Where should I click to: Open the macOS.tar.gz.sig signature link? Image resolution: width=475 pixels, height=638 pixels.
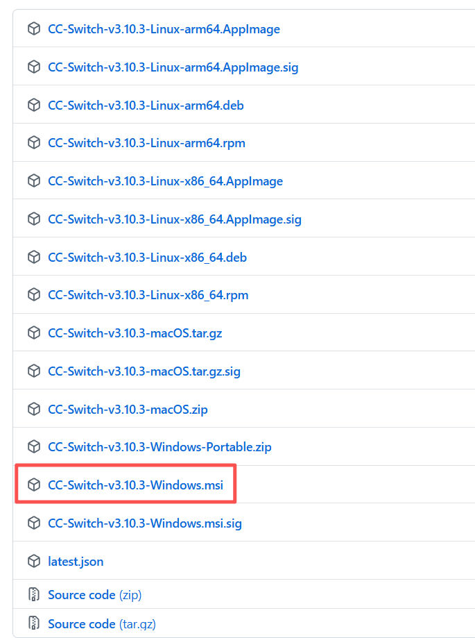(144, 371)
